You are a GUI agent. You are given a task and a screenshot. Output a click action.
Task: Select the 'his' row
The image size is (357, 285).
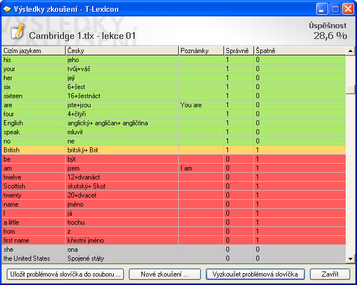point(174,60)
